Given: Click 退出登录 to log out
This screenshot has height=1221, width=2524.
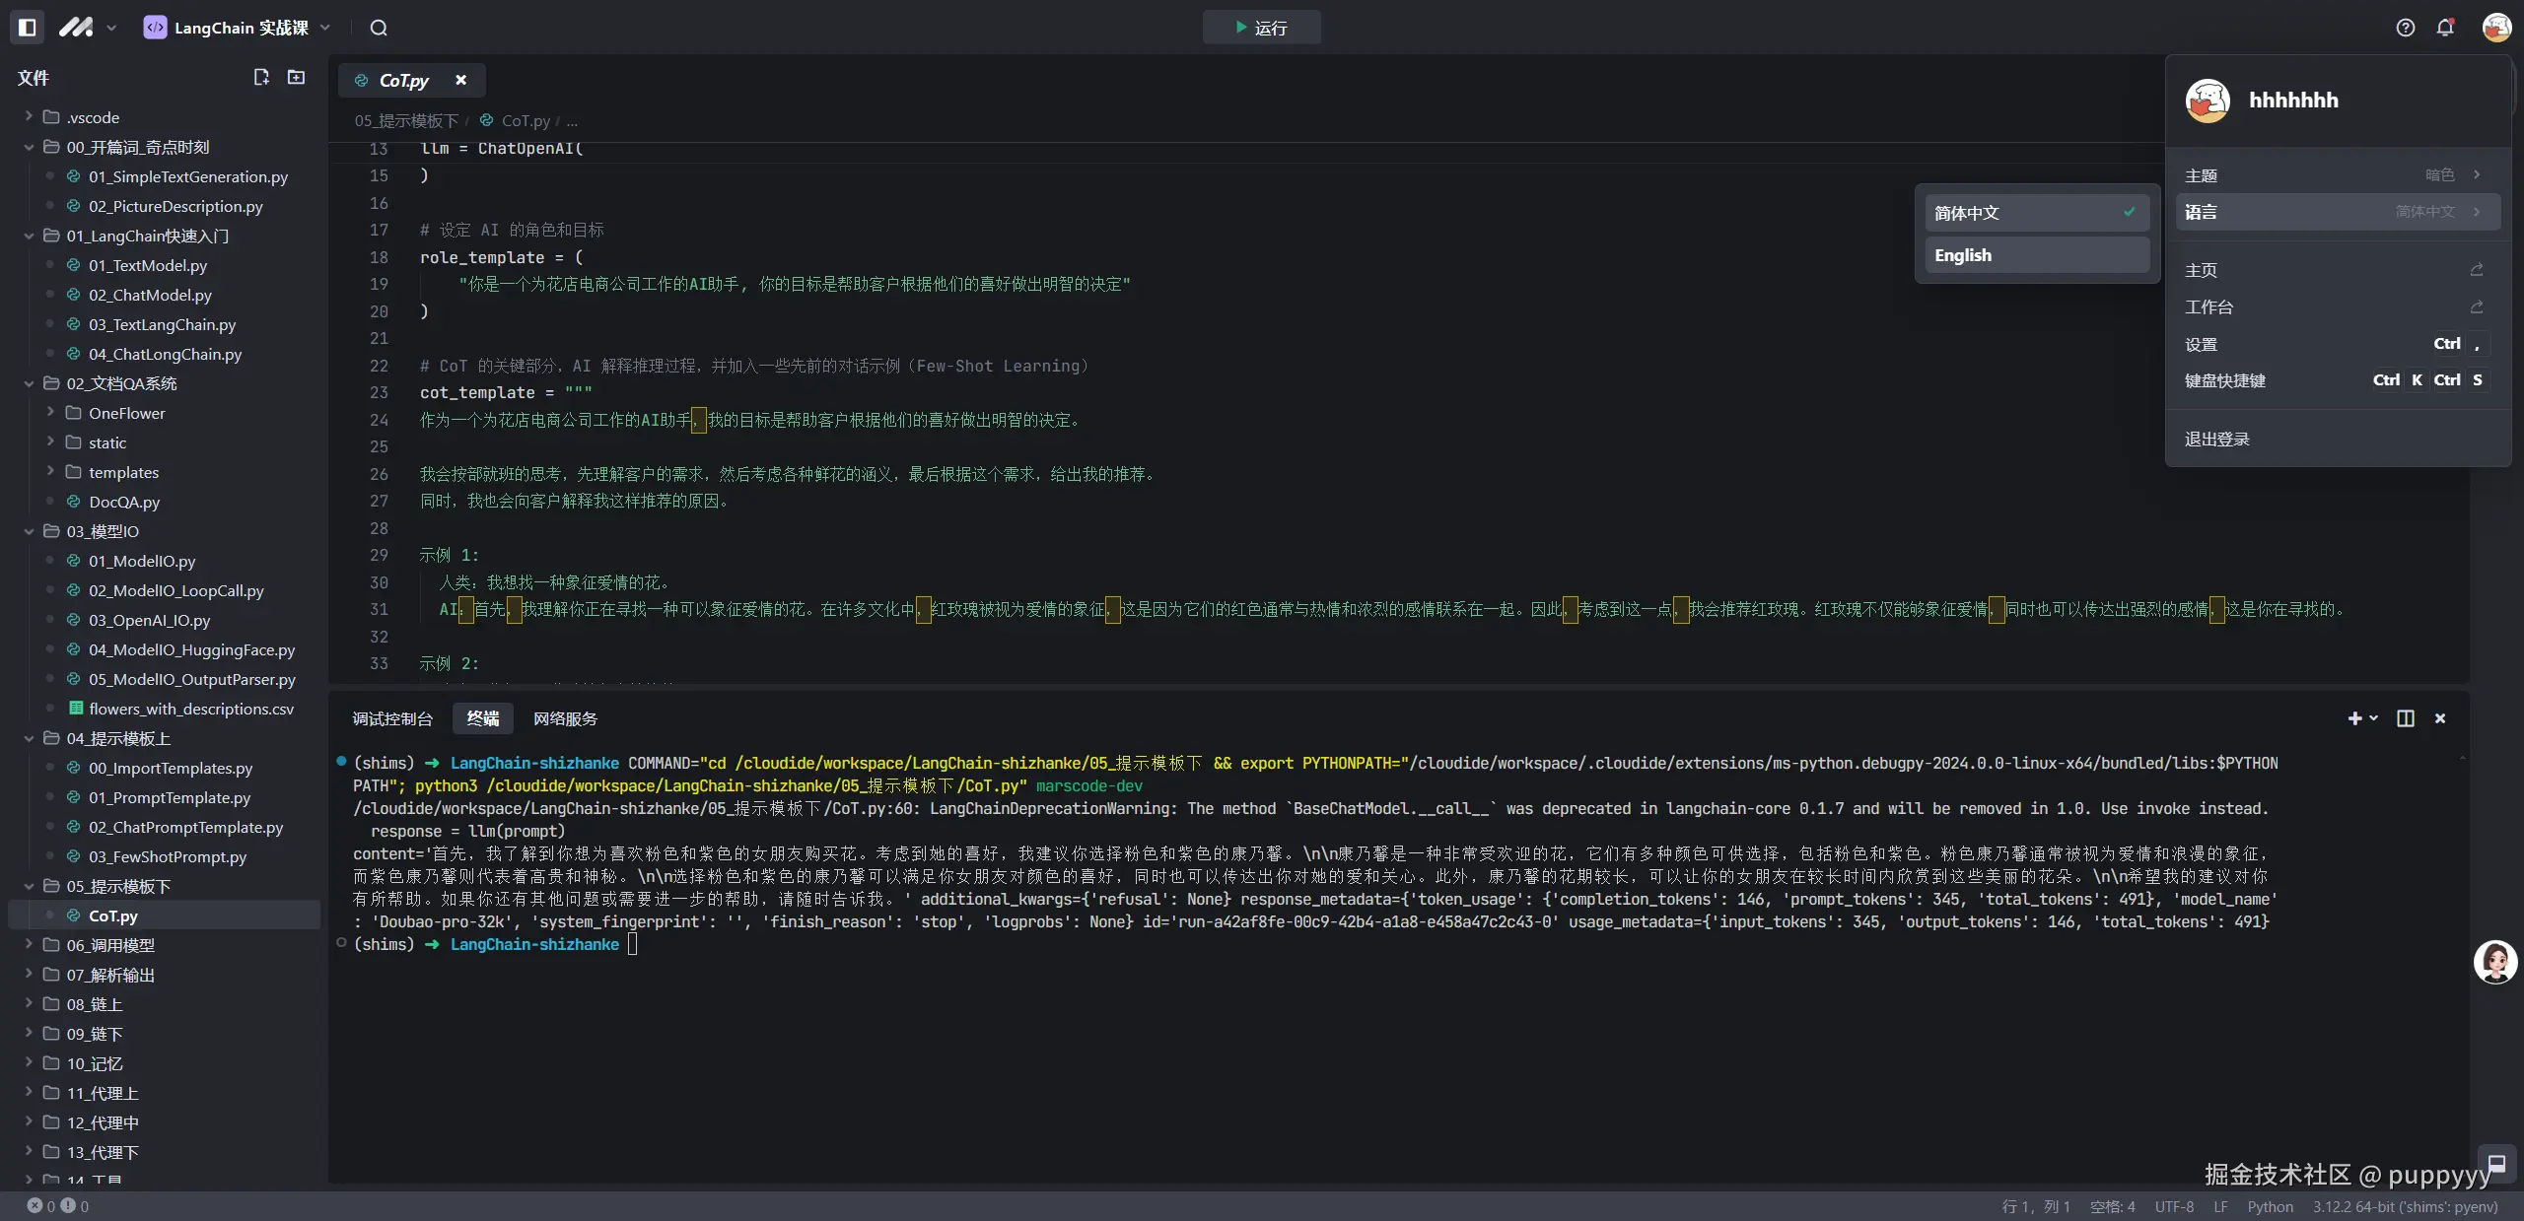Looking at the screenshot, I should click(2217, 440).
